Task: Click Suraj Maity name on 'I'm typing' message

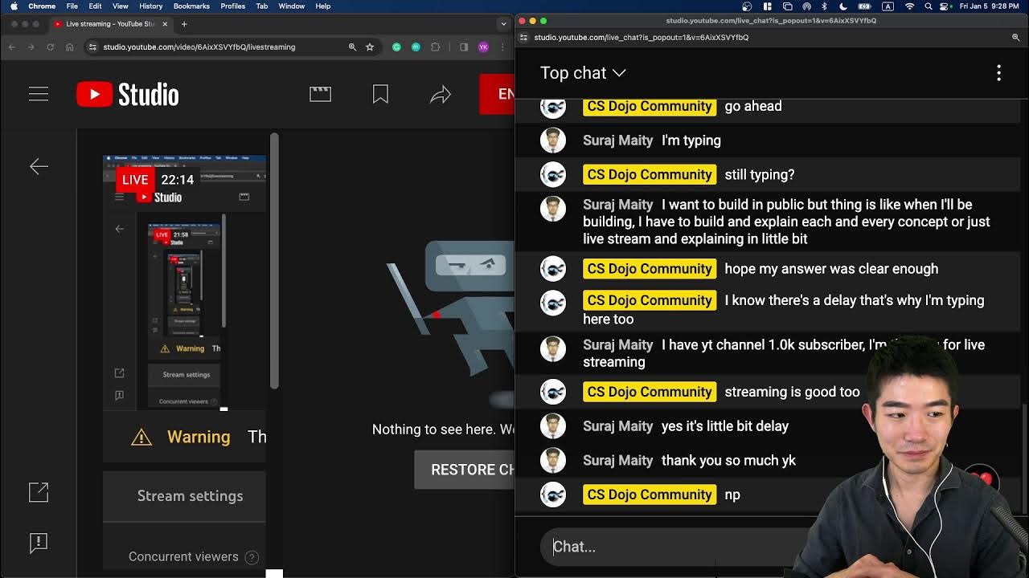Action: click(x=617, y=140)
